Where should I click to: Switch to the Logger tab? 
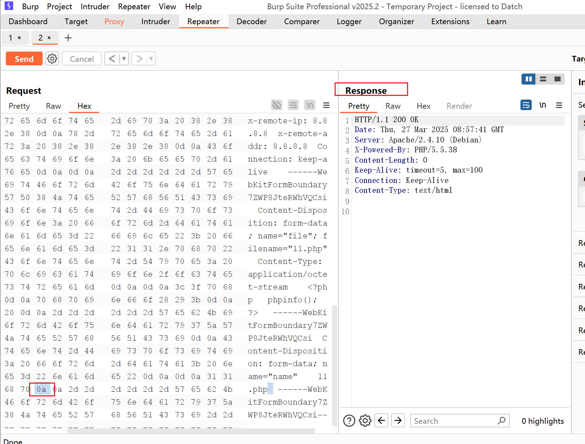click(x=349, y=21)
